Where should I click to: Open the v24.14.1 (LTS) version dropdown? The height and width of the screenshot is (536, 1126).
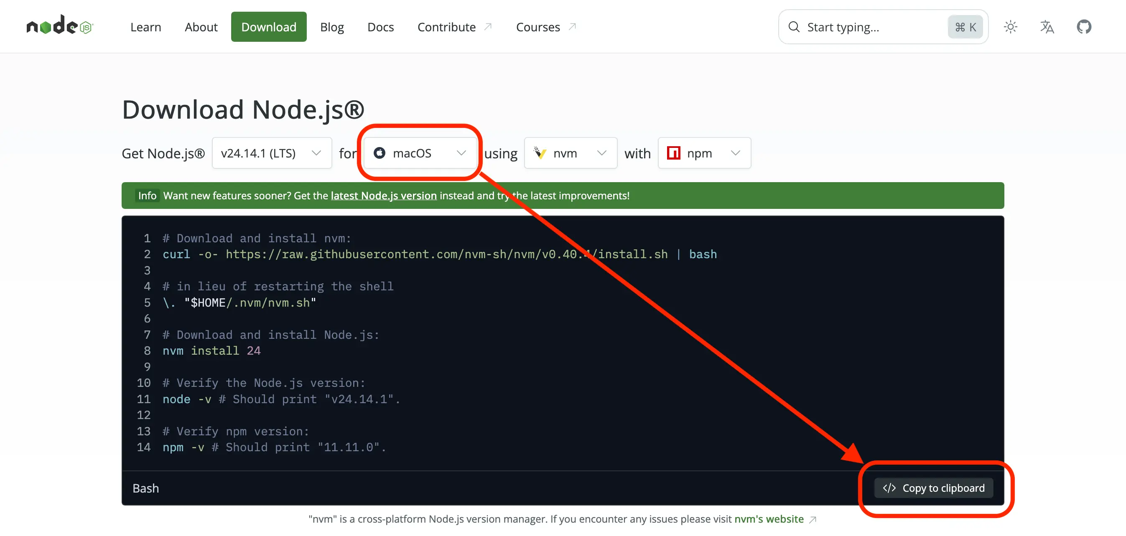[272, 153]
